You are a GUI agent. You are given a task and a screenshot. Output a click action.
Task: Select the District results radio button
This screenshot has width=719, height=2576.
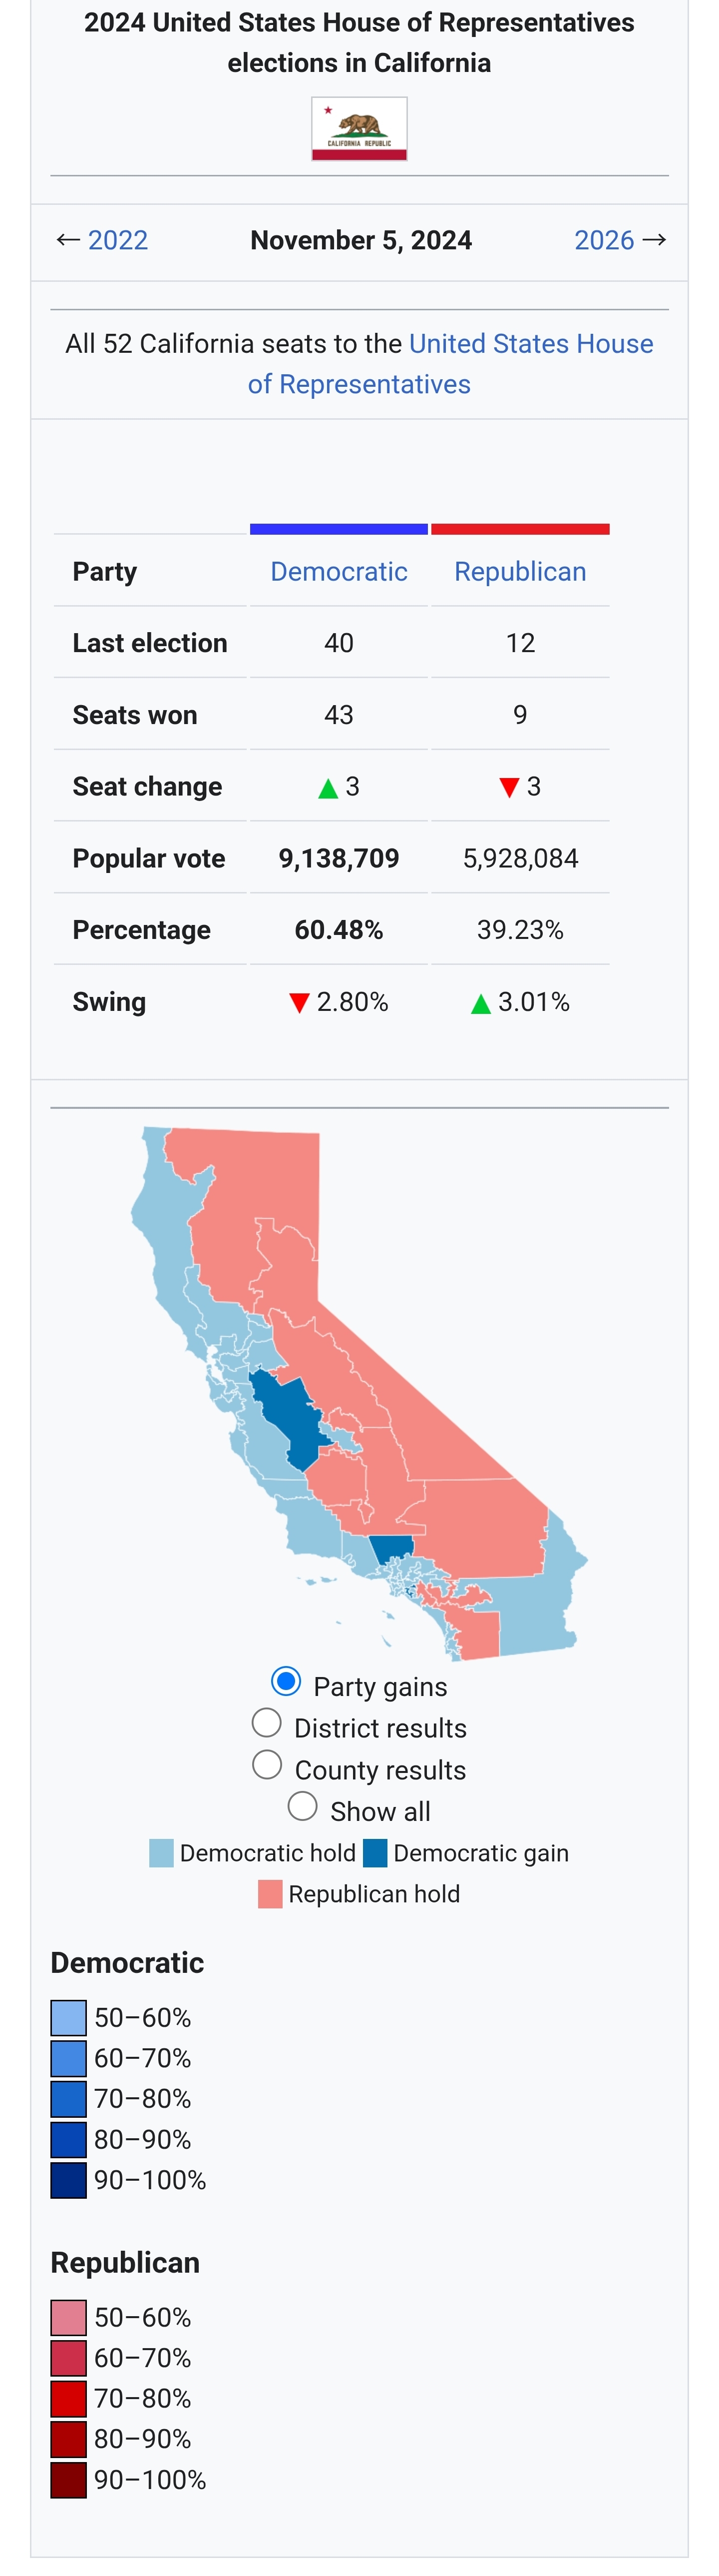click(x=267, y=1723)
